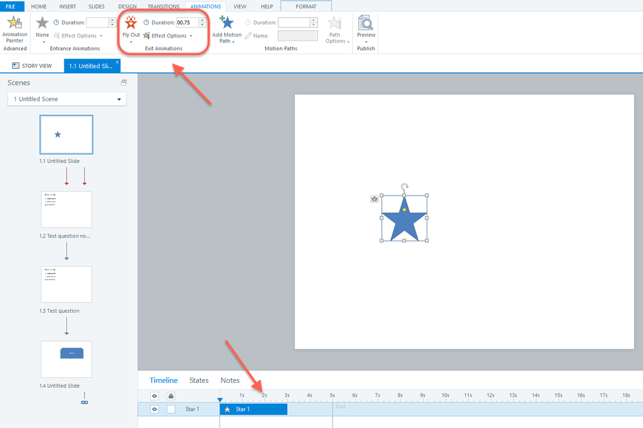Screen dimensions: 643x428
Task: Select the 1.4 Untitled Slide thumbnail
Action: pos(66,359)
